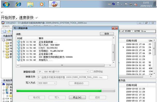Expand the PE folder node with plus sign
The image size is (157, 102).
click(x=4, y=52)
